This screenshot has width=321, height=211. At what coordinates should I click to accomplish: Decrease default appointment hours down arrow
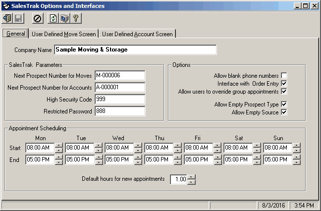(x=191, y=182)
